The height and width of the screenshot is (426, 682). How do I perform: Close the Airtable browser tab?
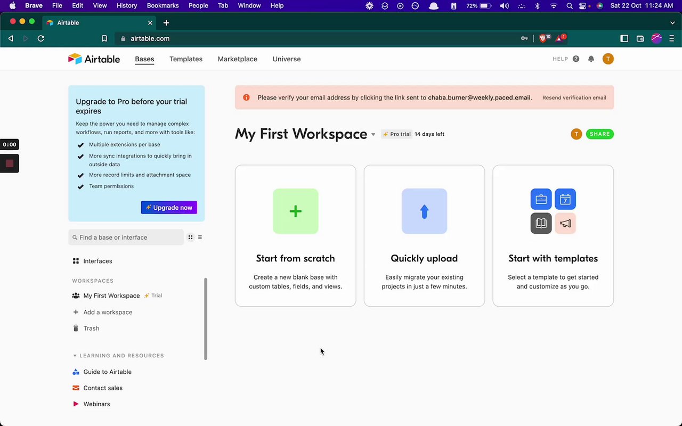150,22
